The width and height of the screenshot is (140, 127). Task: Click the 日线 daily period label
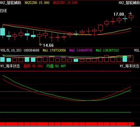[x=3, y=11]
